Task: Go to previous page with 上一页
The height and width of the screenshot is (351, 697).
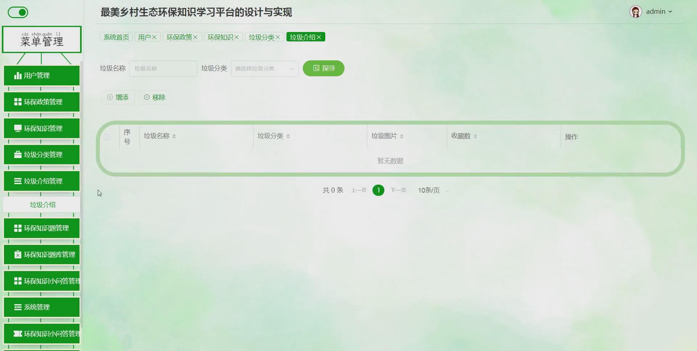Action: click(x=359, y=190)
